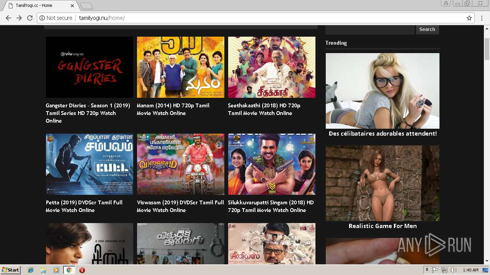This screenshot has height=275, width=490.
Task: Click the scrollbar up arrow
Action: (487, 29)
